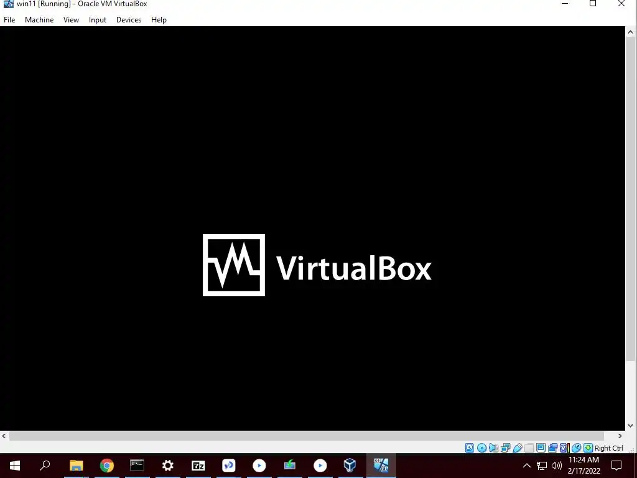Launch Google Chrome from the taskbar
Image resolution: width=637 pixels, height=478 pixels.
click(107, 466)
